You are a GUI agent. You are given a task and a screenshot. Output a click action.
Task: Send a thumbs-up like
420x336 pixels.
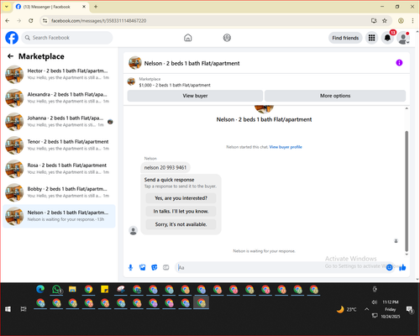tap(402, 267)
